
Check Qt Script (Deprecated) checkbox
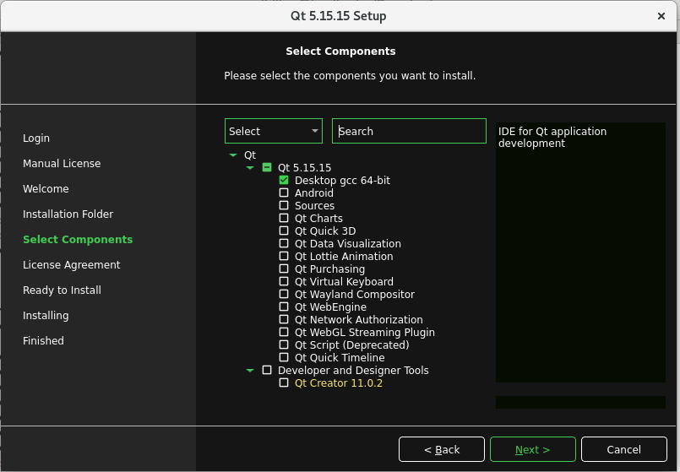click(284, 345)
